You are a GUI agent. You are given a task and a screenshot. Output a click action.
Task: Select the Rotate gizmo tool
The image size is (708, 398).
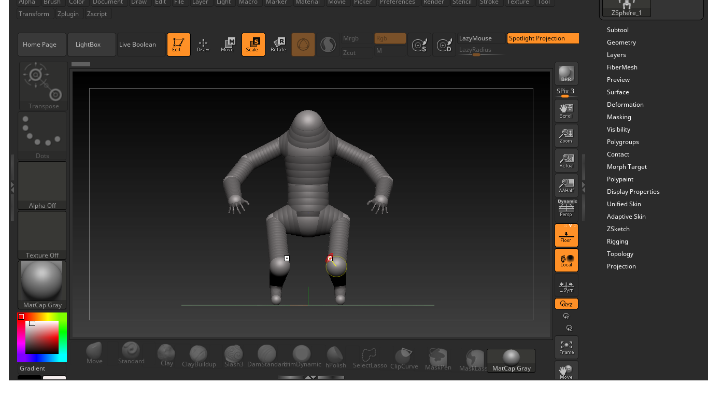tap(278, 45)
